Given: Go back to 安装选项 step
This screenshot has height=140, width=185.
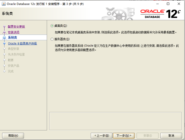Looking at the screenshot, I should tap(14, 32).
